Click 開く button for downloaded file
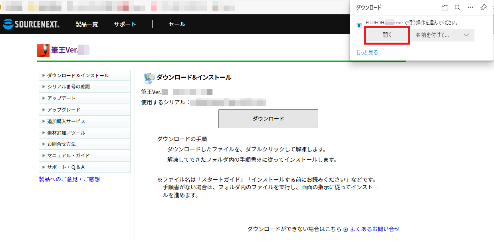The height and width of the screenshot is (243, 494). pyautogui.click(x=387, y=35)
